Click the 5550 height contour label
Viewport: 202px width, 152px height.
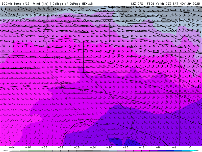pyautogui.click(x=123, y=14)
